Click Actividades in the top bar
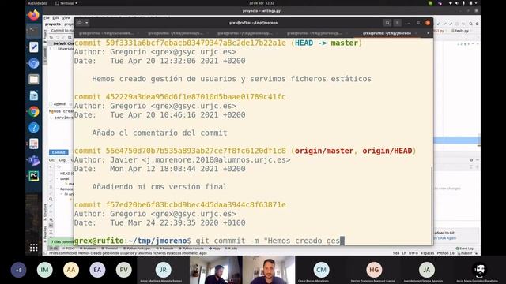Viewport: 506px width, 284px height. click(x=37, y=3)
